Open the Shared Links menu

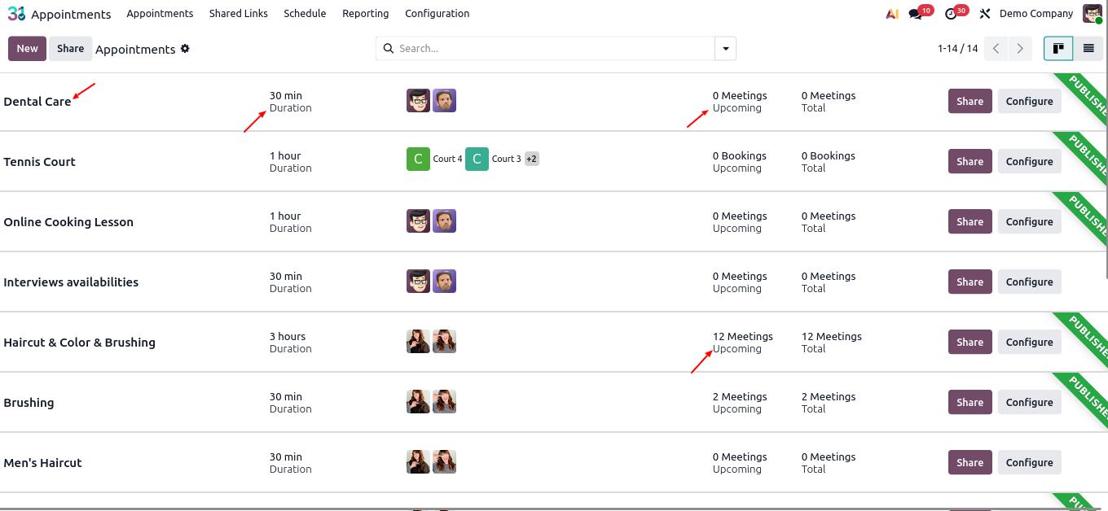[238, 14]
